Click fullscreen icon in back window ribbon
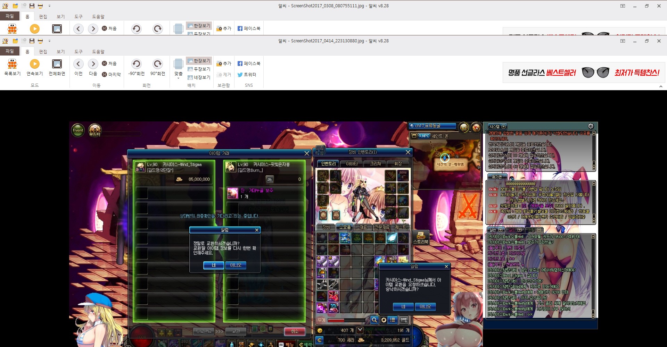This screenshot has width=667, height=347. 57,28
